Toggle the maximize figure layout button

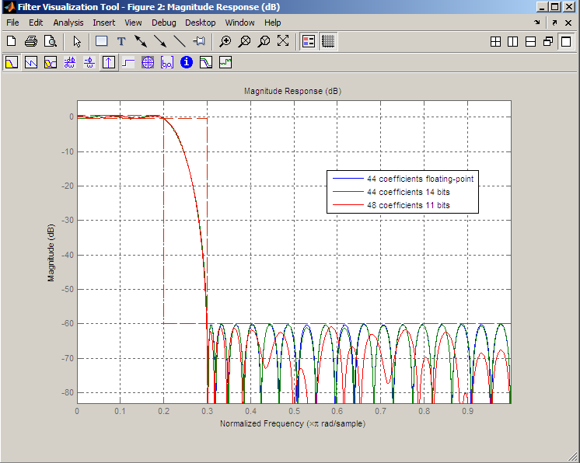click(565, 41)
